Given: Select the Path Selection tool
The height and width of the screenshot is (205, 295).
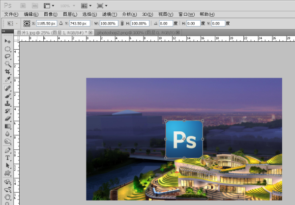Looking at the screenshot, I should 7,166.
